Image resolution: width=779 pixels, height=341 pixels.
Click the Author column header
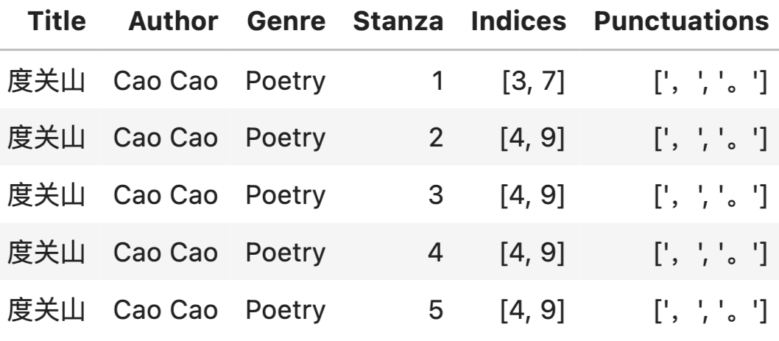[x=173, y=22]
